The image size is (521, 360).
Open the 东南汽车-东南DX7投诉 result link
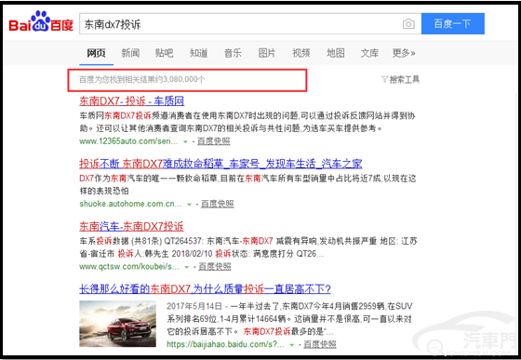point(131,226)
